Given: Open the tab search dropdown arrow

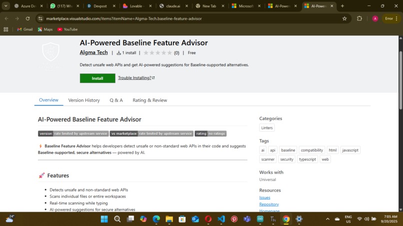Looking at the screenshot, I should click(5, 6).
